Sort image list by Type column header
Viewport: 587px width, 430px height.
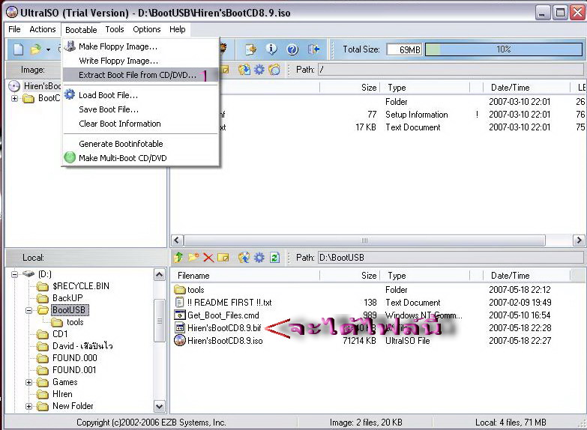(424, 88)
